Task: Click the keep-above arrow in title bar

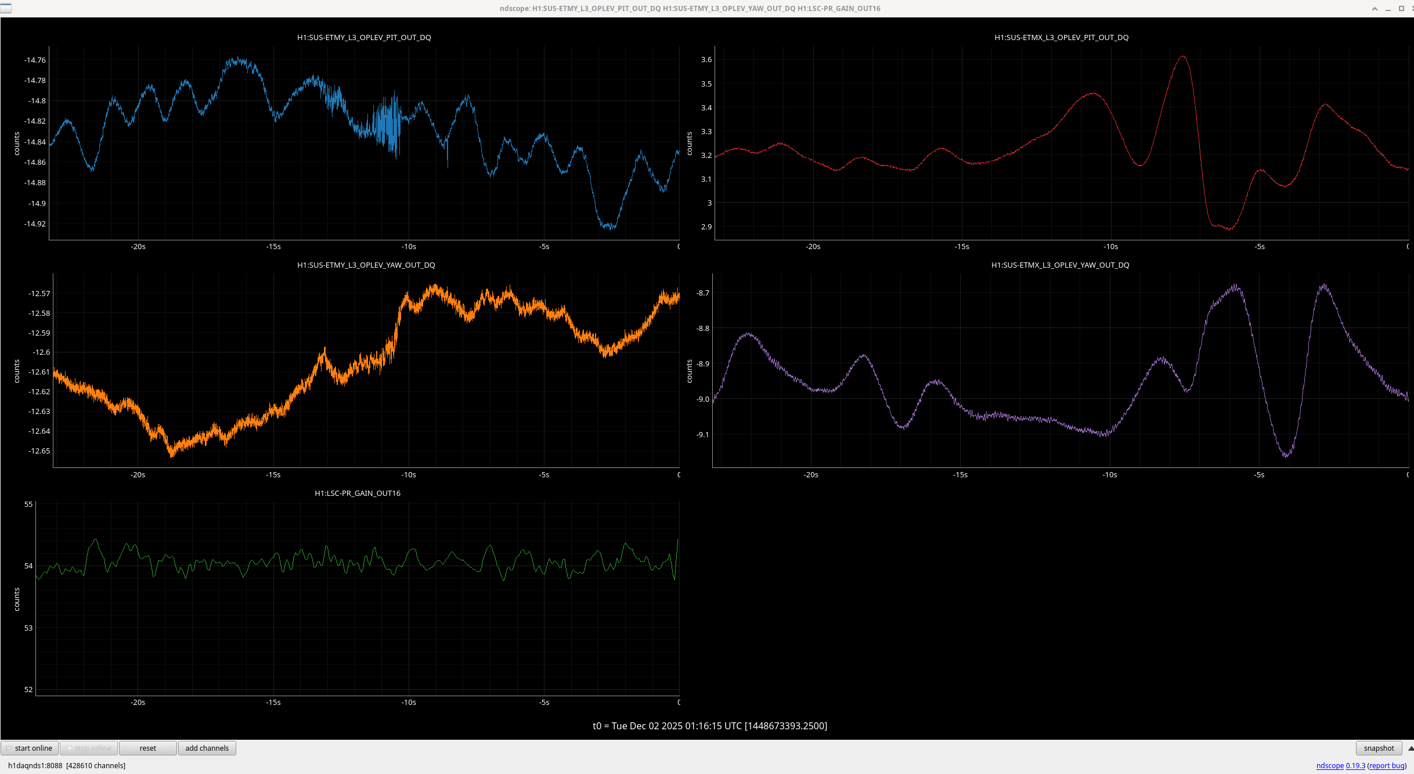Action: 1375,9
